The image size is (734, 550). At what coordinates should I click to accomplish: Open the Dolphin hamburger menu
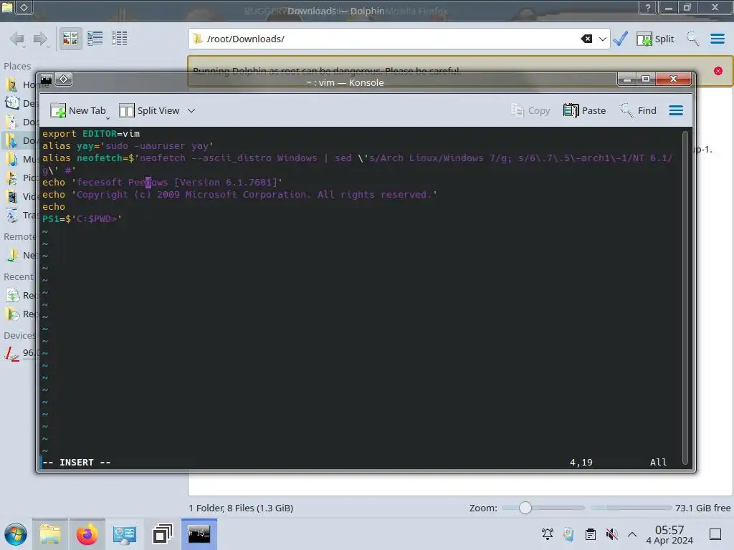coord(717,39)
